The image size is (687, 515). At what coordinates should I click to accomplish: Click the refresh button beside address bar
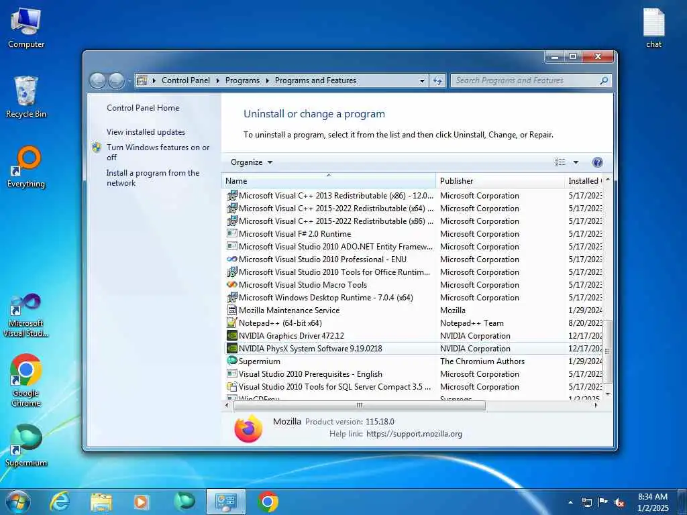[437, 80]
